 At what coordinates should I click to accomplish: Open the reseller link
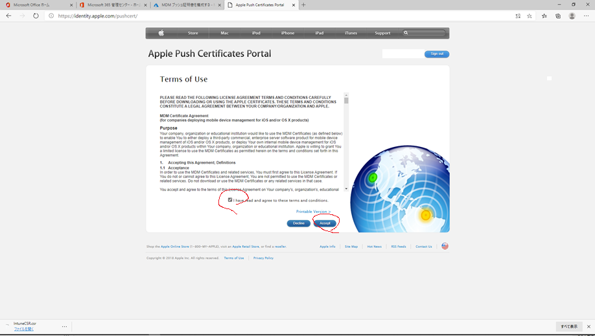click(x=281, y=247)
